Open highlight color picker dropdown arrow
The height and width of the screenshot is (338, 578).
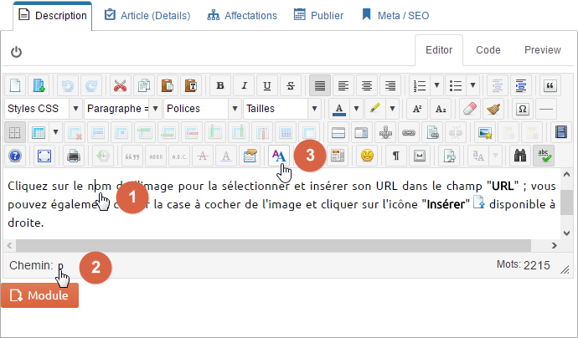(x=393, y=109)
